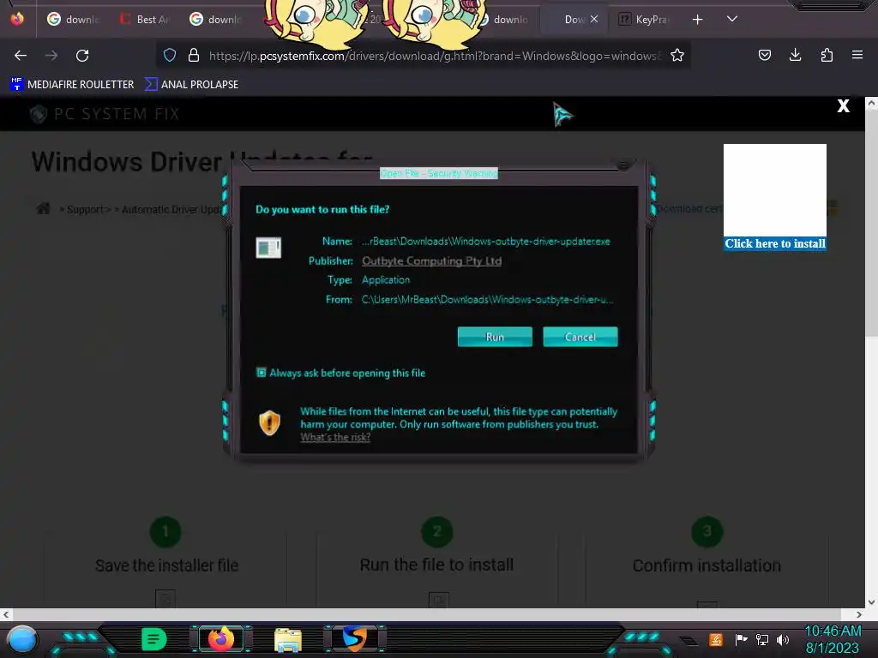Click the PC SYSTEM FIX logo
The height and width of the screenshot is (658, 878).
pos(104,114)
